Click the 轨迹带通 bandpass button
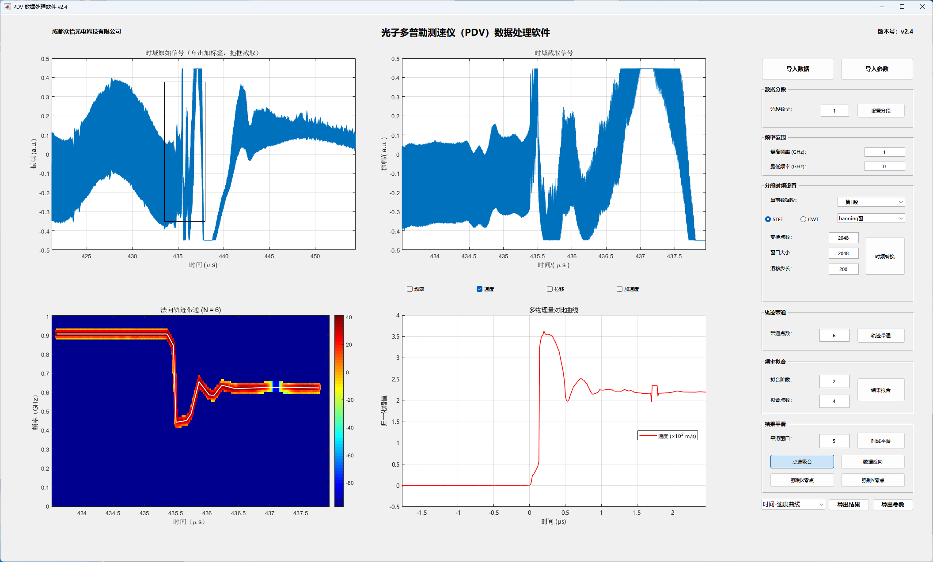The height and width of the screenshot is (562, 933). pos(881,336)
